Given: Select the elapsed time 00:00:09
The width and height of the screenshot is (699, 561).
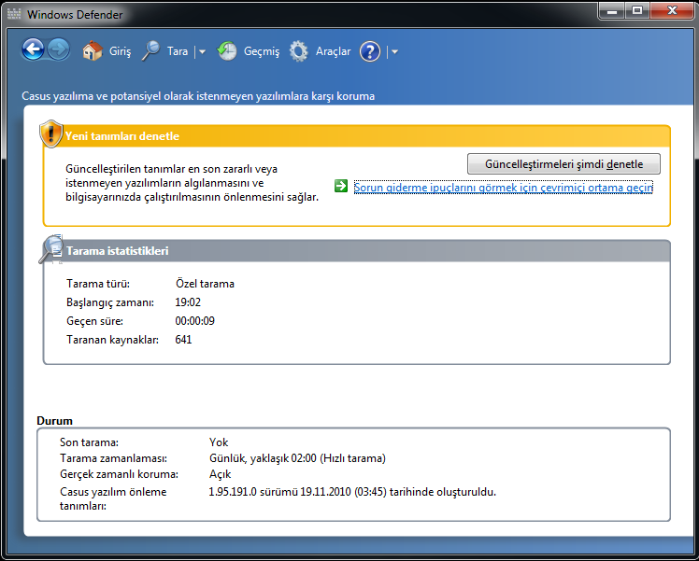Looking at the screenshot, I should pos(194,321).
